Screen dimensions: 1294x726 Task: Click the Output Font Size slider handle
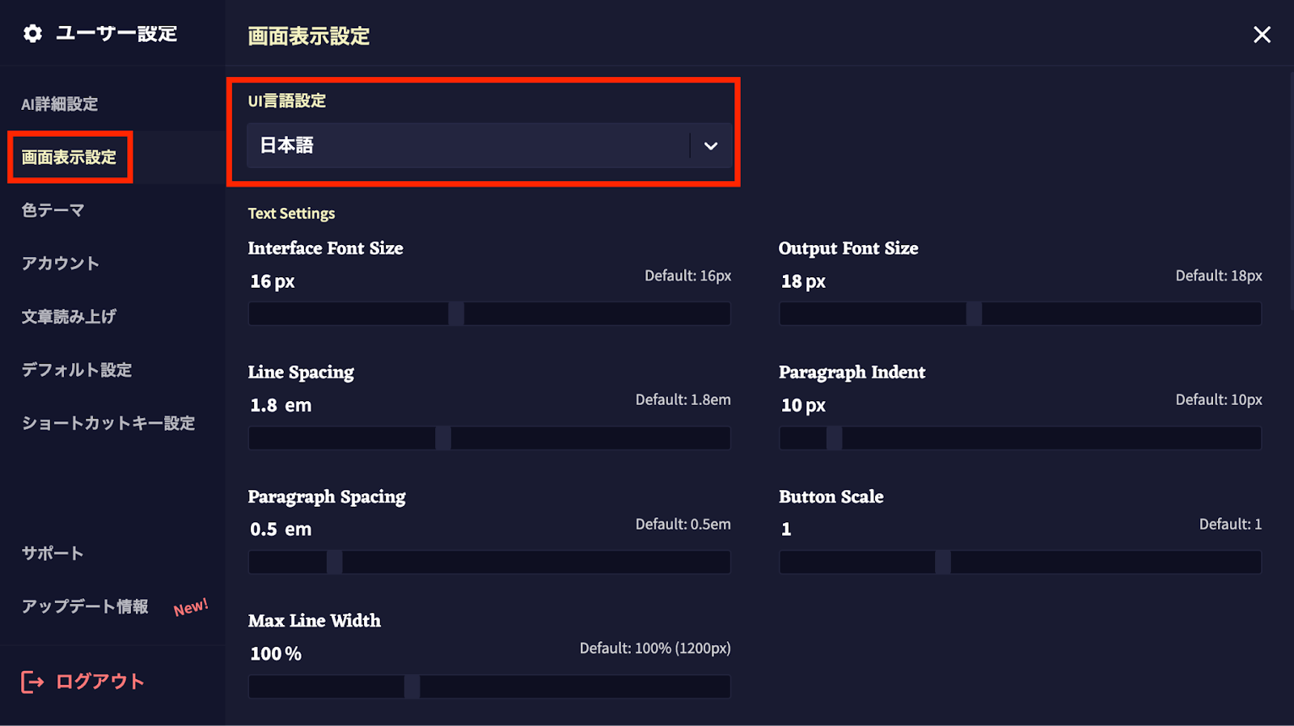click(x=974, y=314)
